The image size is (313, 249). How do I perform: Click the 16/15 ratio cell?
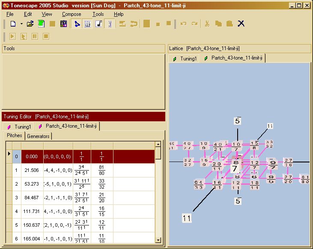(102, 211)
